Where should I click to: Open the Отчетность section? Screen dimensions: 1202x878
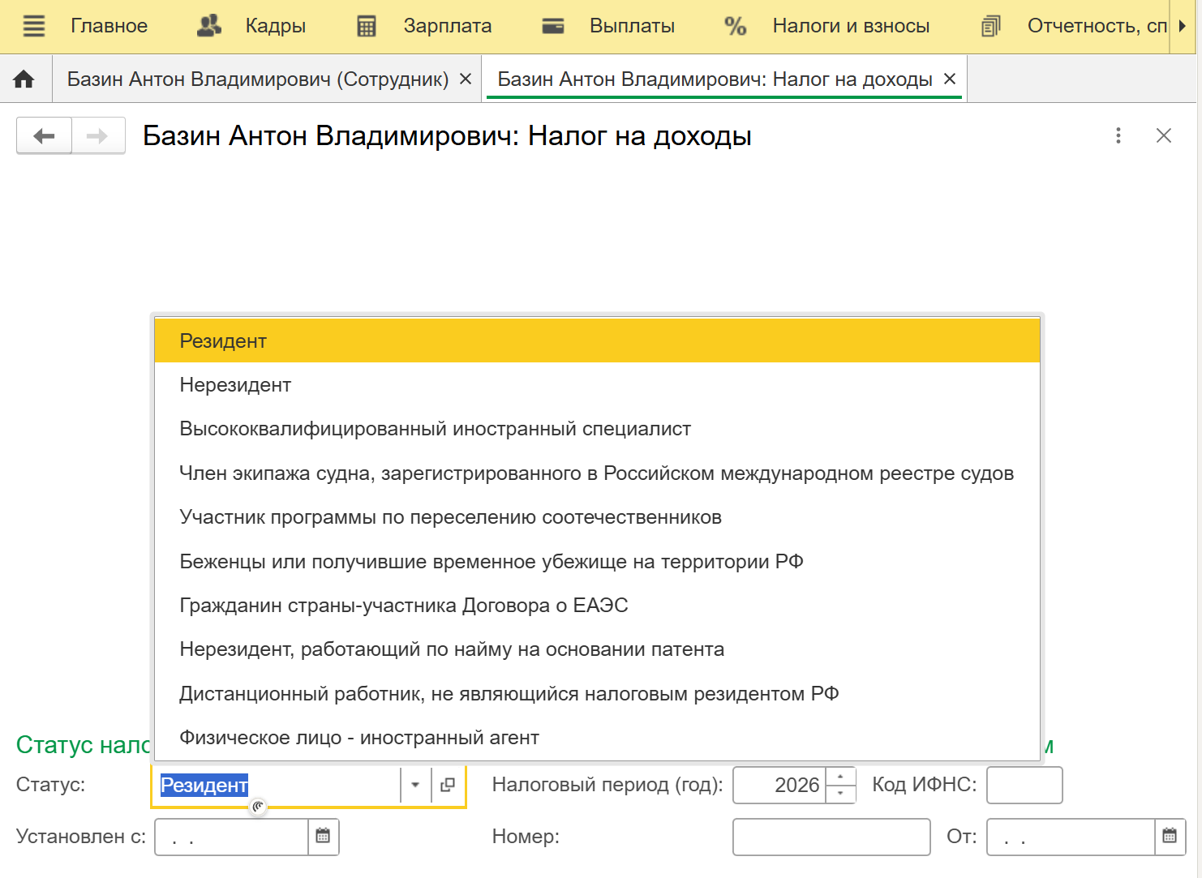point(1097,26)
